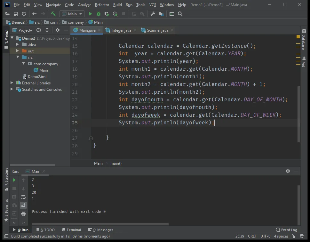Click the green Run button in toolbar
Viewport: 310px width, 242px height.
coord(90,14)
